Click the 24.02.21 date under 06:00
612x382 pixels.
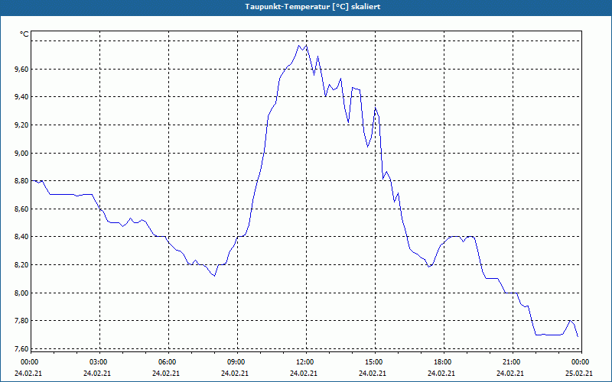[x=166, y=374]
